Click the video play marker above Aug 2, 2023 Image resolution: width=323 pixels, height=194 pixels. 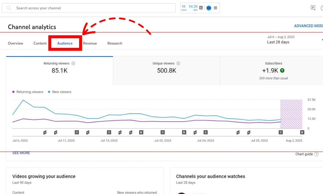(x=302, y=132)
